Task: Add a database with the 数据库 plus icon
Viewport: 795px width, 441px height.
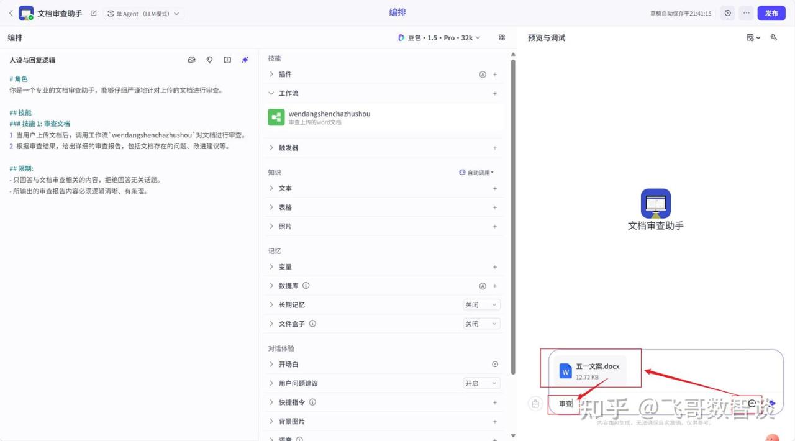Action: pyautogui.click(x=495, y=286)
